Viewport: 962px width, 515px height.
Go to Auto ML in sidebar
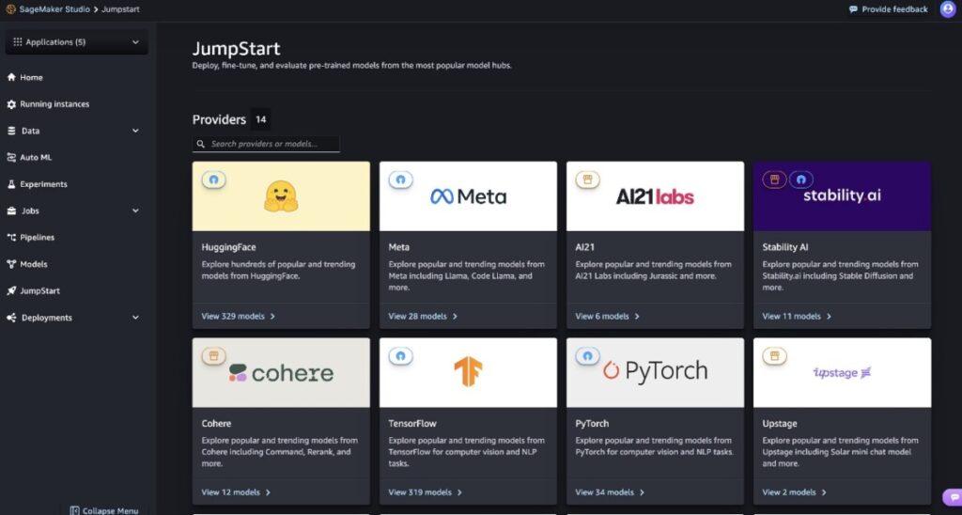(x=36, y=158)
